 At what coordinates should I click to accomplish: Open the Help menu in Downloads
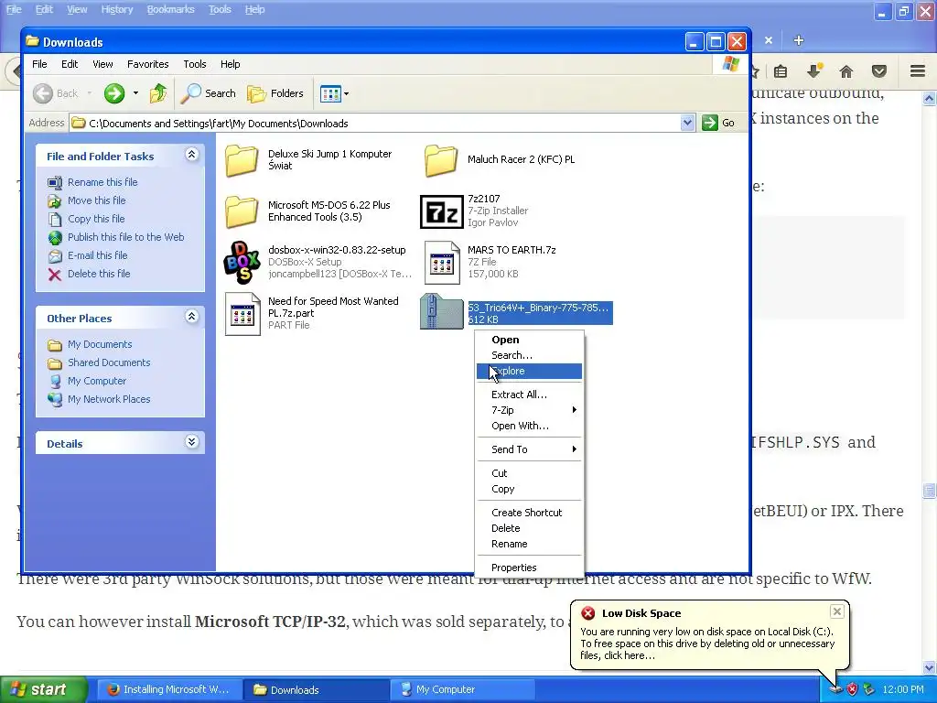(x=230, y=64)
